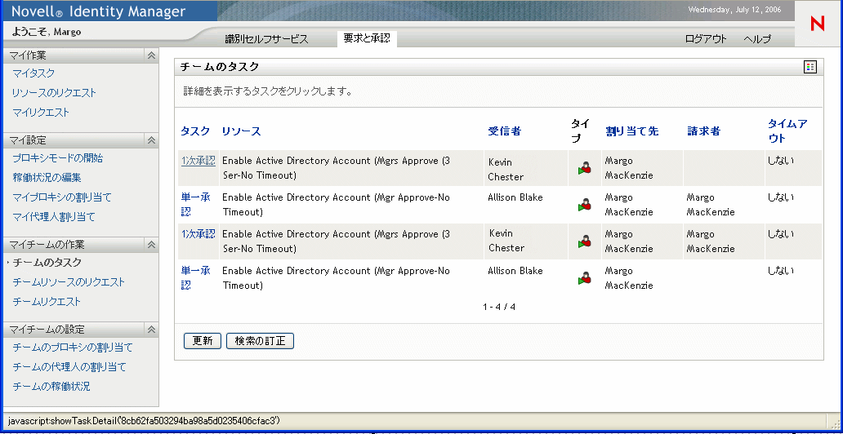
Task: Open マイ代理人割り当て
Action: pos(54,218)
